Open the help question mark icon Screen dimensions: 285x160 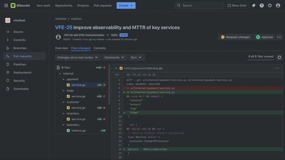262,6
